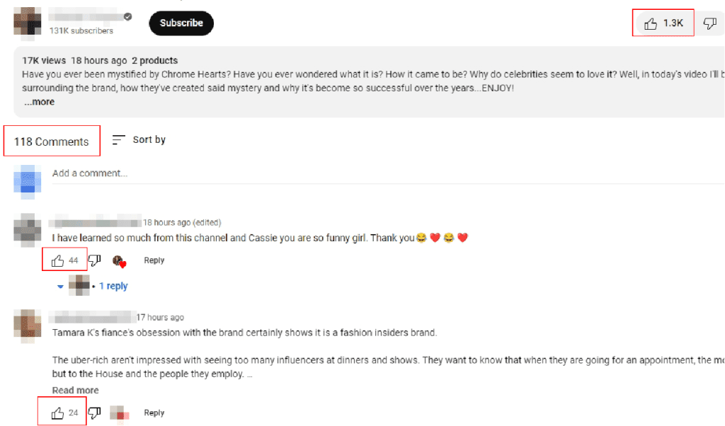The width and height of the screenshot is (725, 426).
Task: Click the verified badge next to channel name
Action: 127,16
